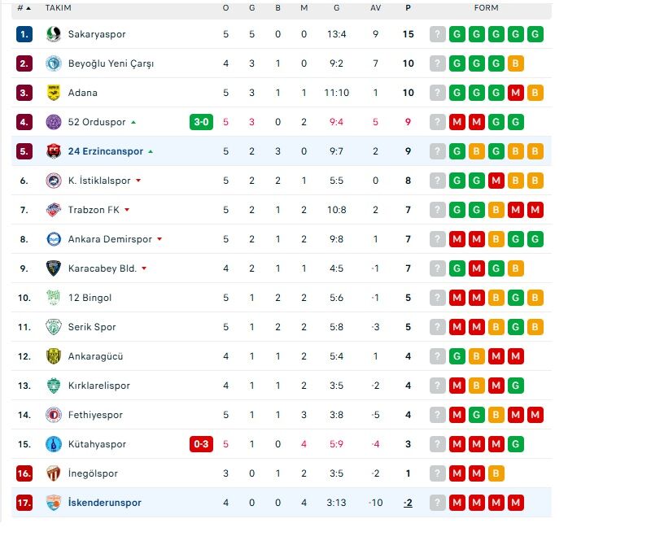Viewport: 651px width, 545px height.
Task: Open the 24 Erzincanspor team link
Action: (106, 151)
